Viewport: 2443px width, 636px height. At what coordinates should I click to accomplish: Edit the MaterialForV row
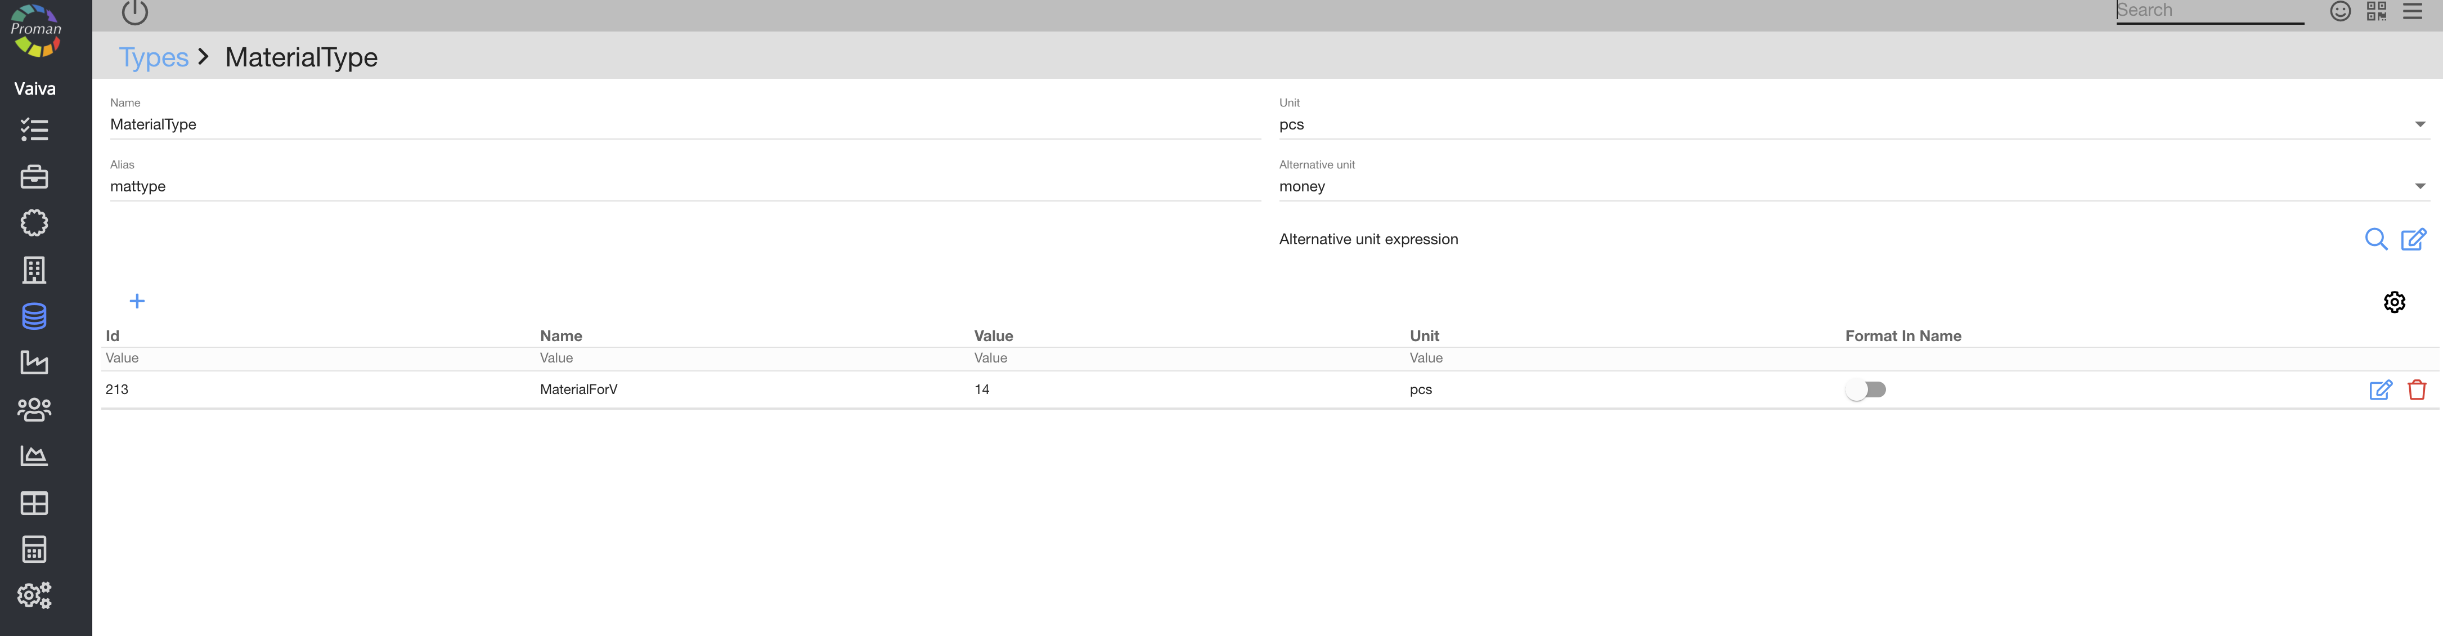2381,389
